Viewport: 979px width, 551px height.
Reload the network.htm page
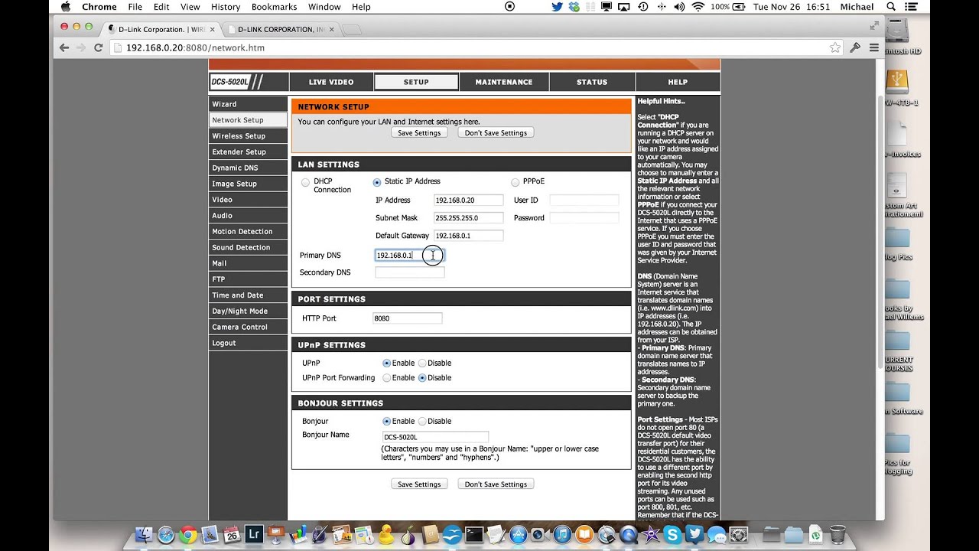pyautogui.click(x=98, y=47)
